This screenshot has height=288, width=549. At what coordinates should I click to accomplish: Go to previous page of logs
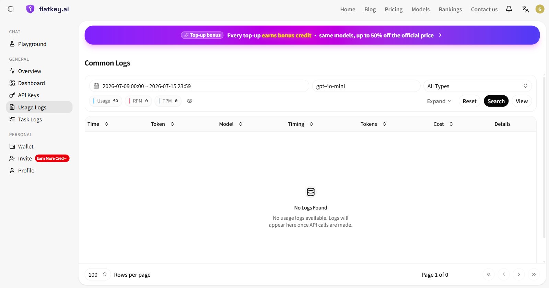pos(504,274)
